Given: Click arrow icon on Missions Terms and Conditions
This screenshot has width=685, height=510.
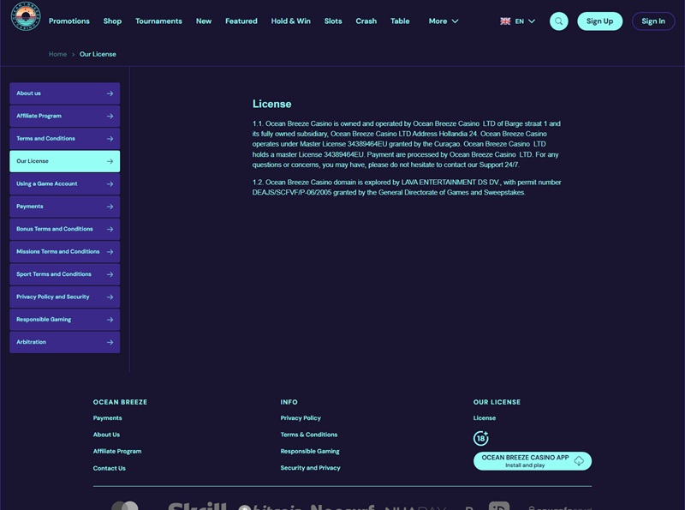Looking at the screenshot, I should (110, 252).
